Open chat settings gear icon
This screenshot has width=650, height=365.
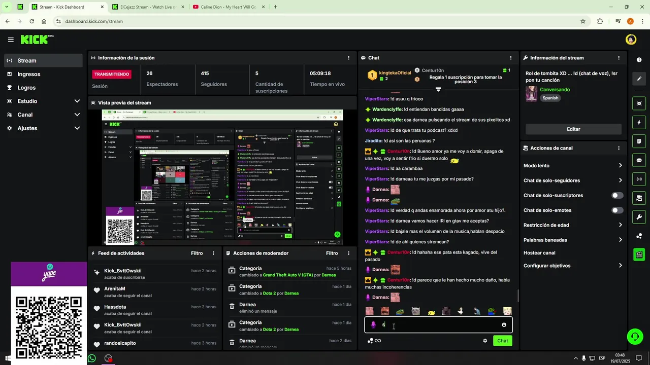tap(485, 341)
